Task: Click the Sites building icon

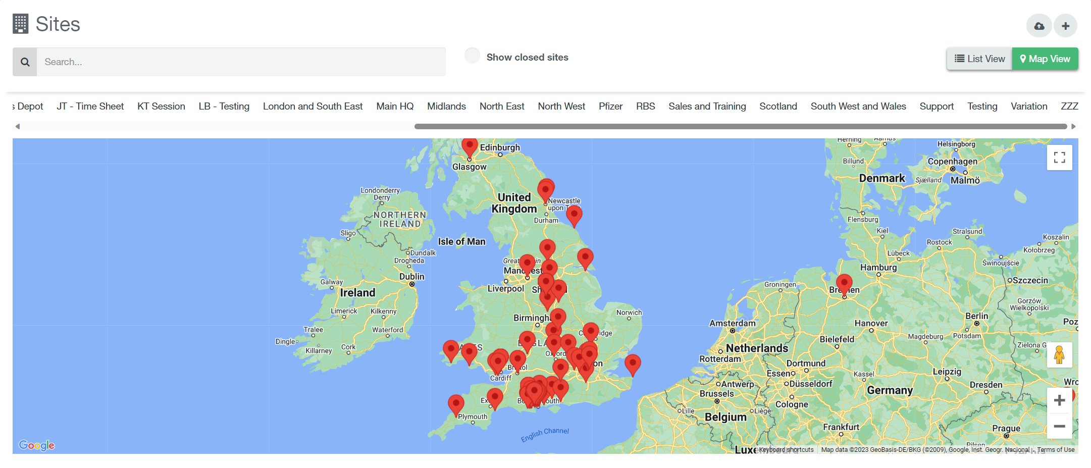Action: pyautogui.click(x=20, y=24)
